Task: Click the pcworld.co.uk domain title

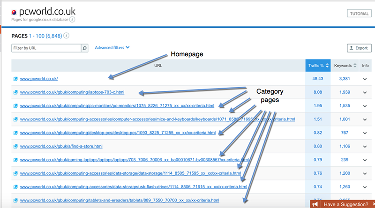Action: 47,11
